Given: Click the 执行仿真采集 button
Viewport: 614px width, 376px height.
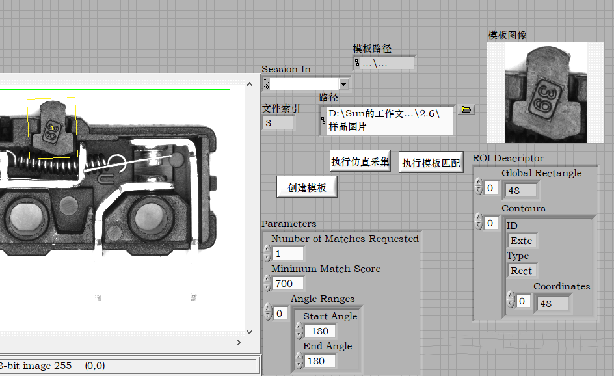Looking at the screenshot, I should point(360,161).
